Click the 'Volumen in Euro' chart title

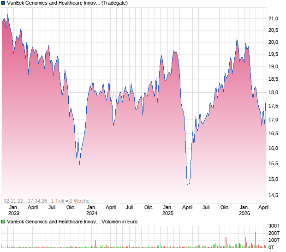[x=72, y=222]
